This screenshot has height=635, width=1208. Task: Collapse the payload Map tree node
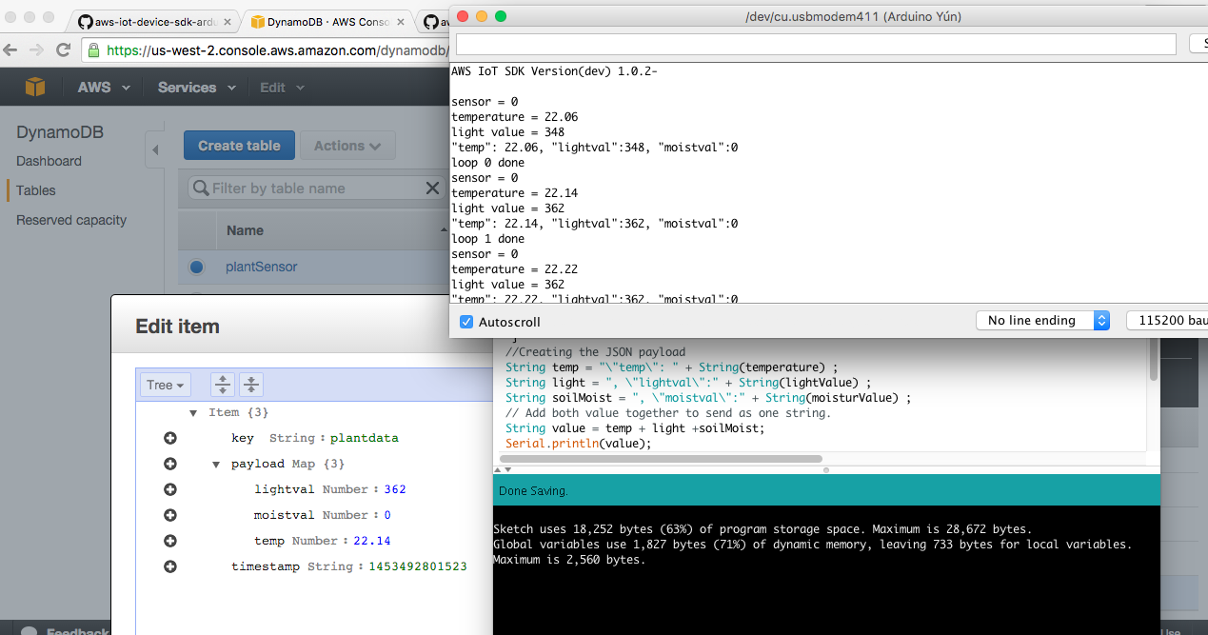click(x=216, y=465)
